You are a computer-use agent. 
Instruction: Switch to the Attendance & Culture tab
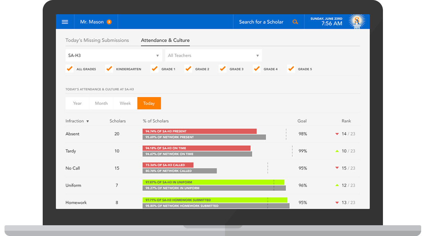click(165, 40)
